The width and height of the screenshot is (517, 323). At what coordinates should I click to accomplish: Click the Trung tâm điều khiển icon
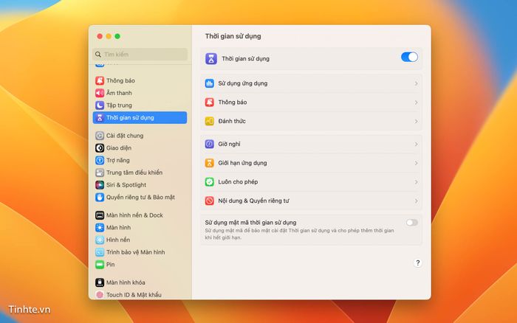coord(100,173)
